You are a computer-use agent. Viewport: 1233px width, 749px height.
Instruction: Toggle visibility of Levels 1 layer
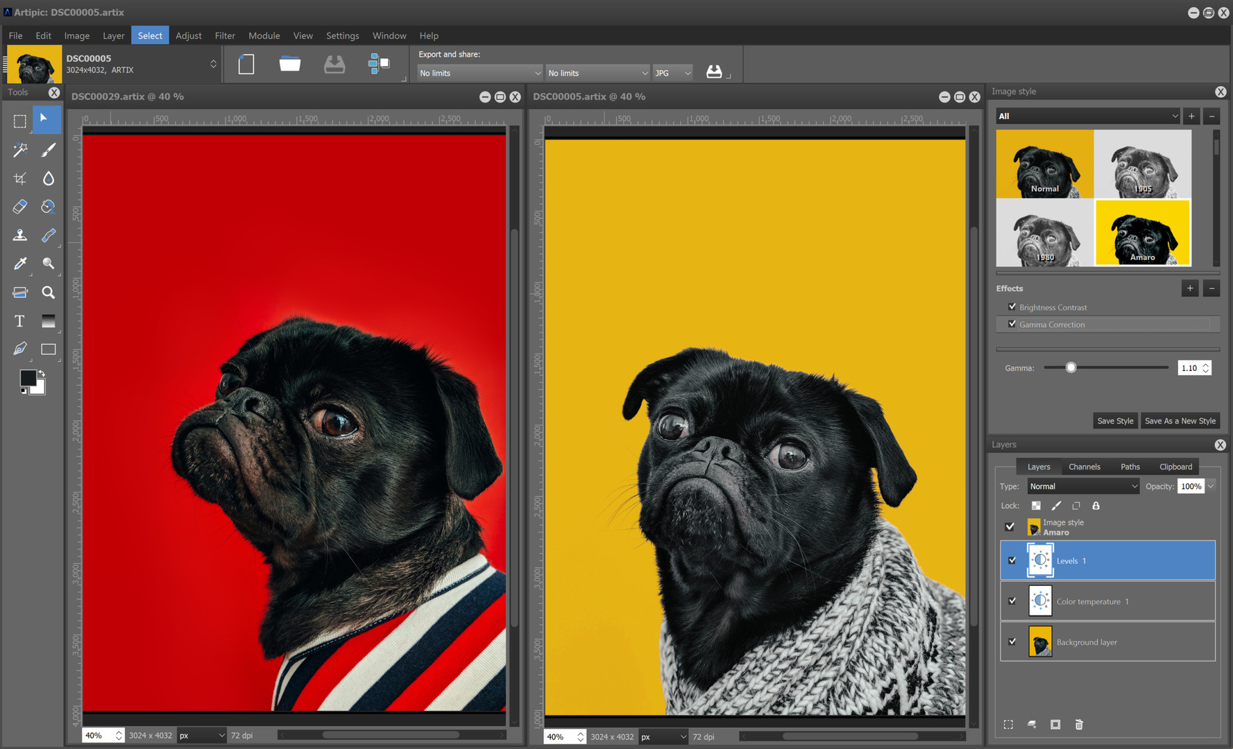coord(1012,560)
